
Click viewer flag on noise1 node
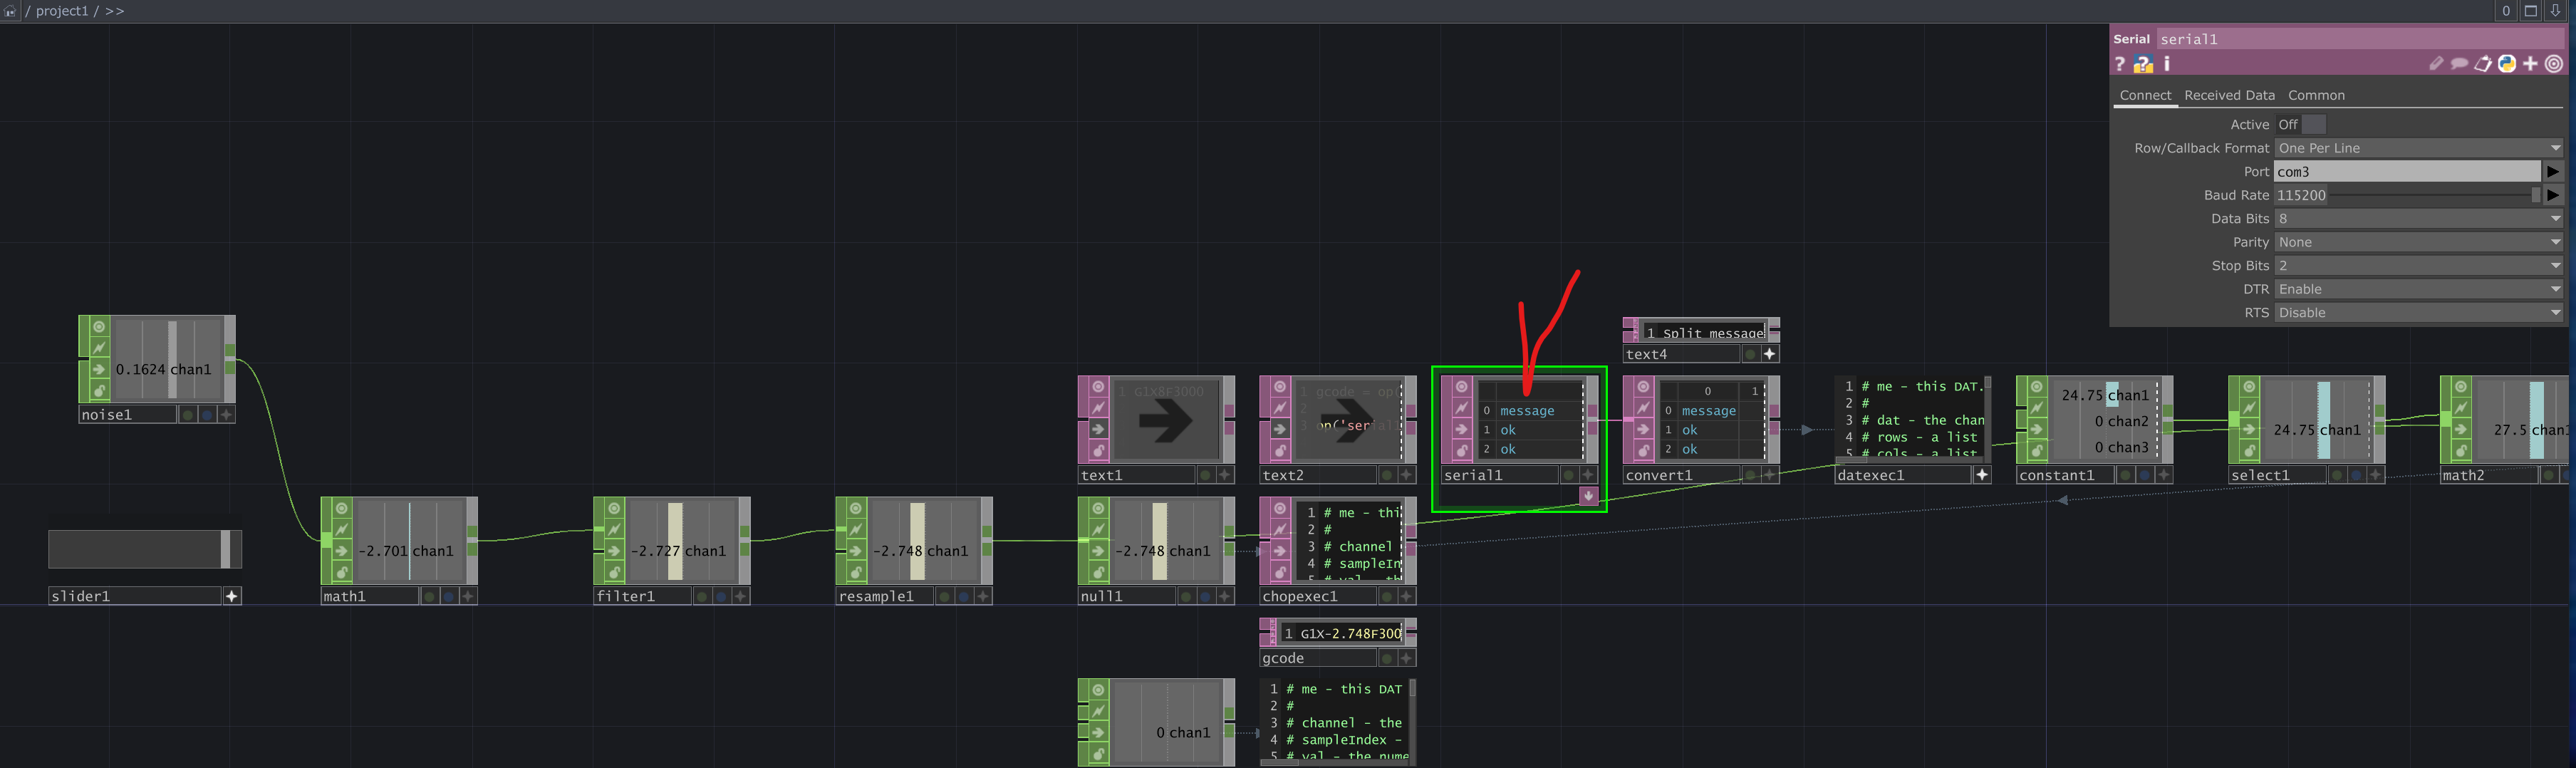point(99,327)
